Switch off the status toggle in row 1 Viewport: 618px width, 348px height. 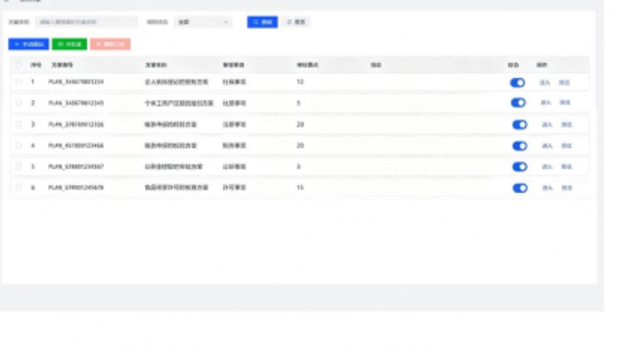pos(517,83)
